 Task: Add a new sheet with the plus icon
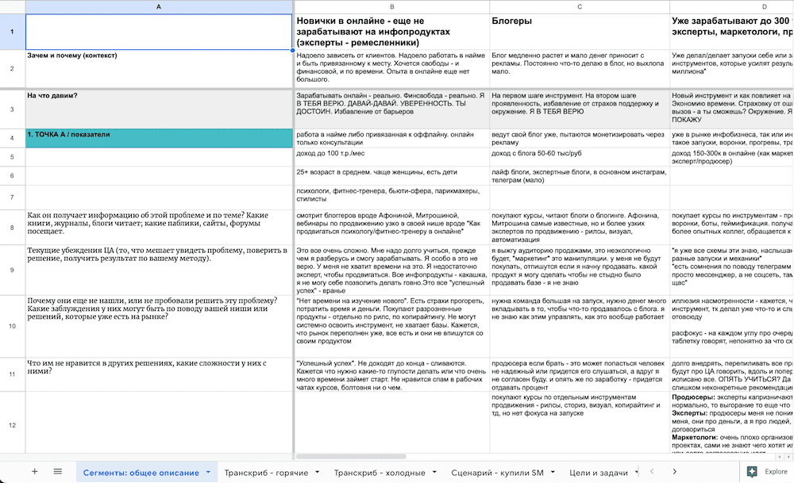pos(34,471)
